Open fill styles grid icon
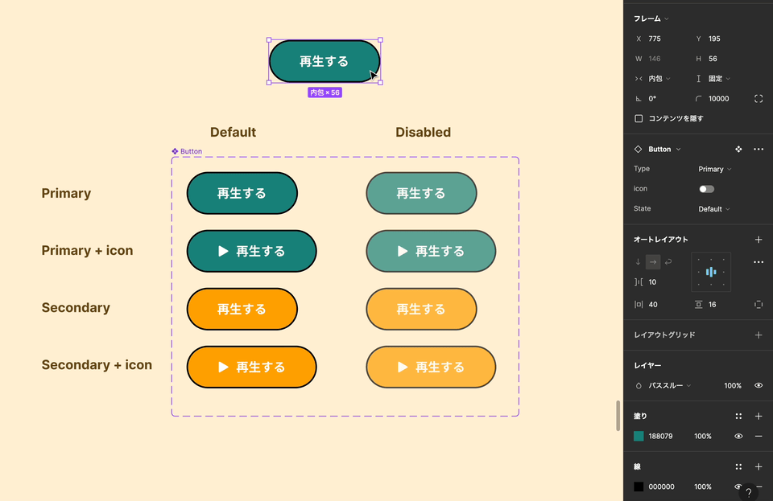 738,417
